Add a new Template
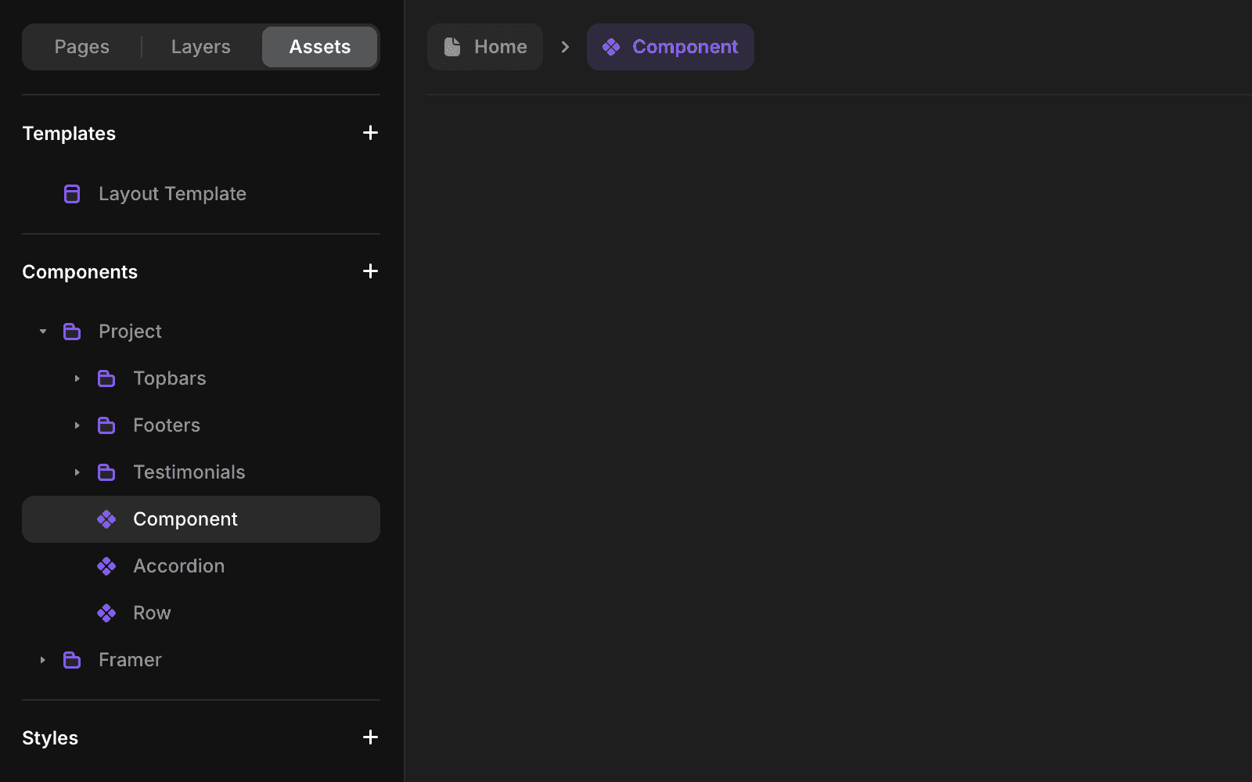Image resolution: width=1252 pixels, height=782 pixels. [x=370, y=132]
